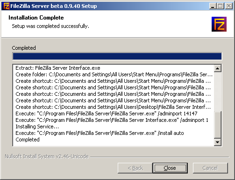Select the Desktop shortcut creation log line
This screenshot has width=235, height=180.
coord(113,107)
